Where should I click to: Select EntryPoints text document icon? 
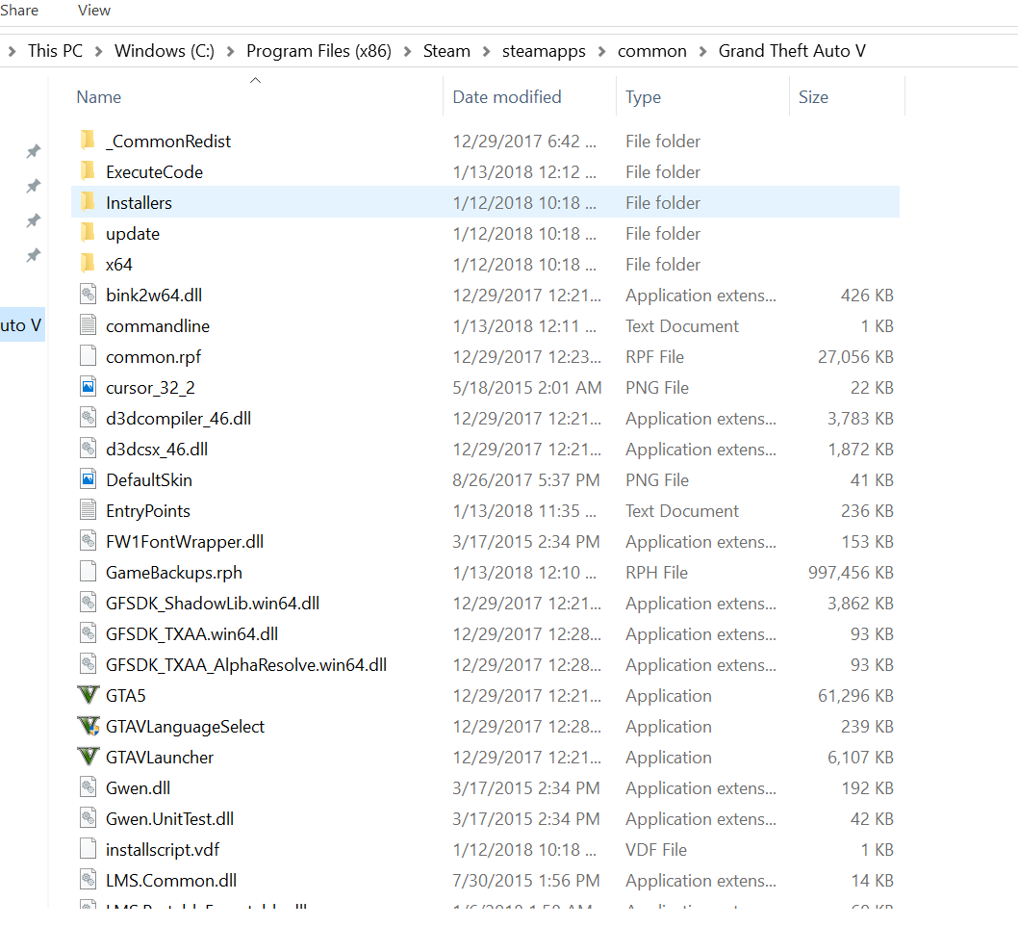coord(89,510)
